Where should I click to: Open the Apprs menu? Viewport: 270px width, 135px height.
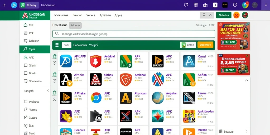(118, 15)
